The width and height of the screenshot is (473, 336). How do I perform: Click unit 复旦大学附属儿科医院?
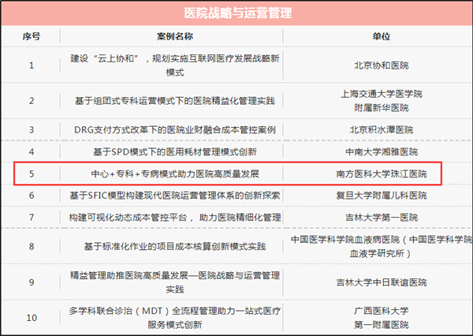click(382, 196)
